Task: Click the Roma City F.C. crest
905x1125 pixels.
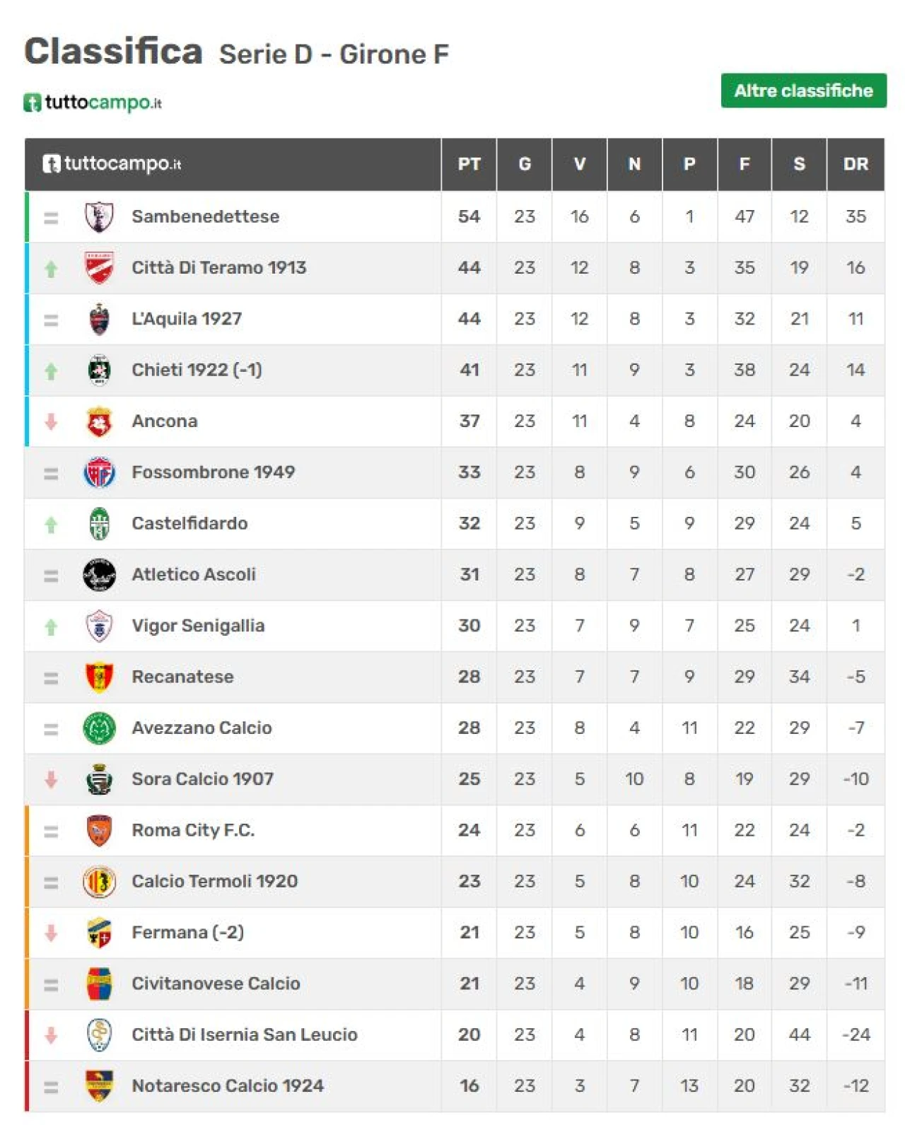Action: [x=99, y=831]
